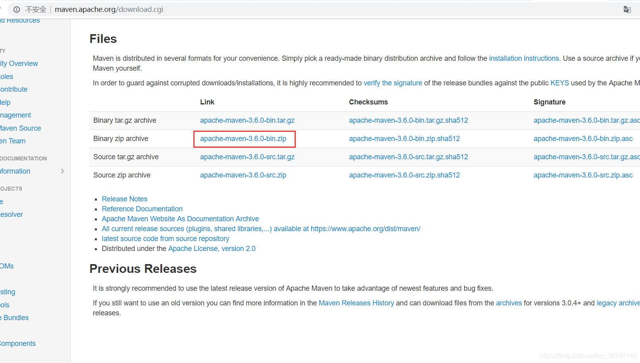
Task: Open Issue Management sidebar item
Action: coord(15,115)
